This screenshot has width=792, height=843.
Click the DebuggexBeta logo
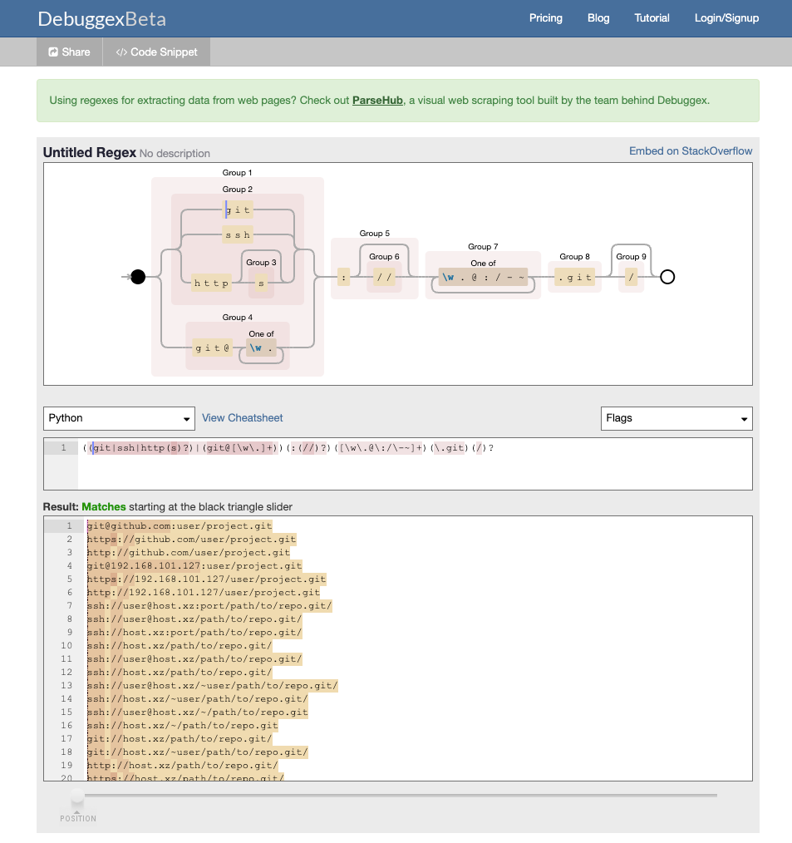click(101, 18)
